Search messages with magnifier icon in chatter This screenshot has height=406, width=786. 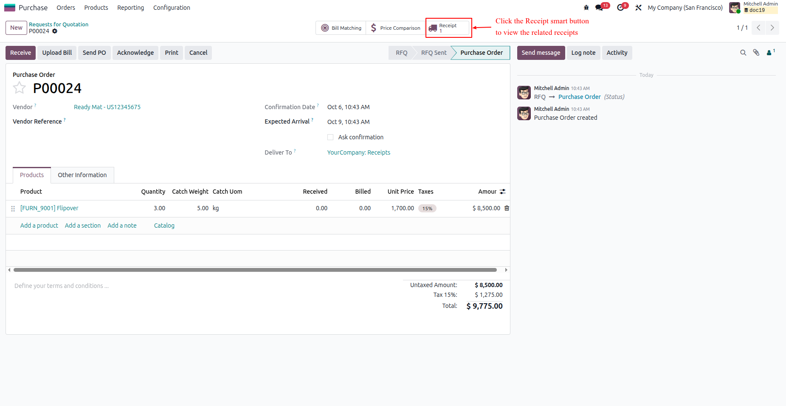click(743, 53)
